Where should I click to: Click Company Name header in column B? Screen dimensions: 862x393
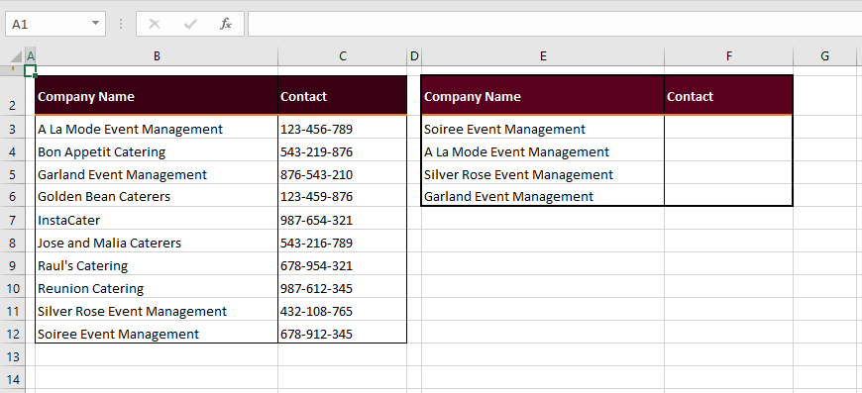(x=157, y=95)
